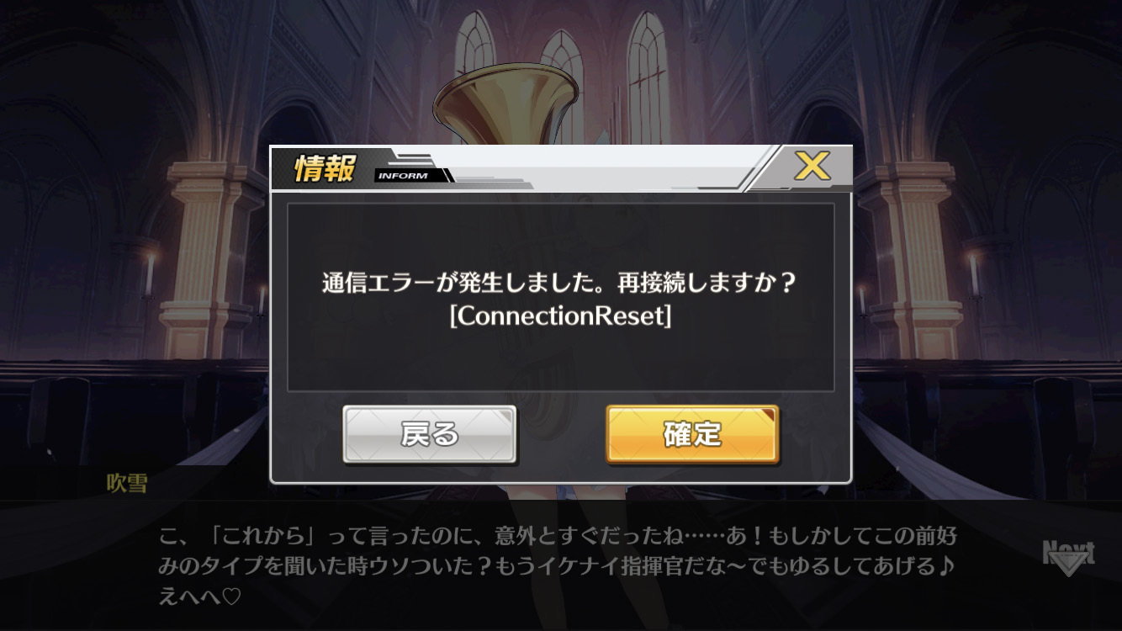Click the empty area of the message panel
1122x631 pixels.
click(560, 362)
